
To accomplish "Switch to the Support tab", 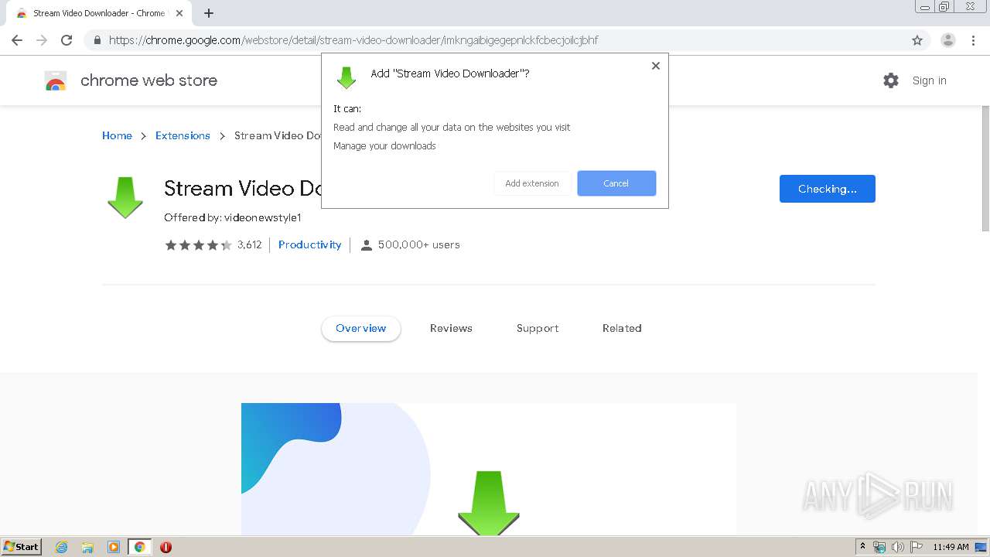I will (x=538, y=328).
